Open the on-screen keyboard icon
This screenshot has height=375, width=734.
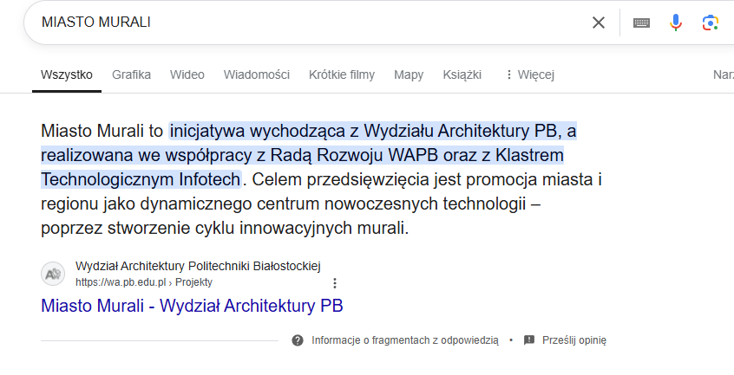[x=641, y=23]
